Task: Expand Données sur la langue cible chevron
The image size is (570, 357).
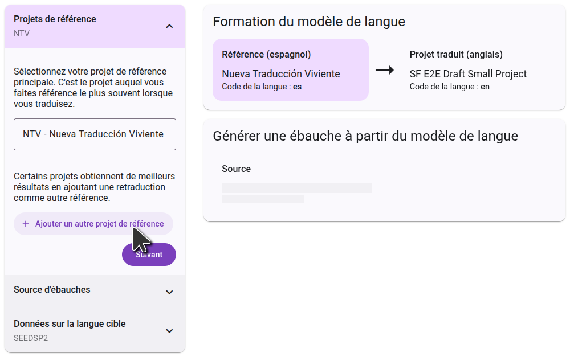Action: point(169,331)
